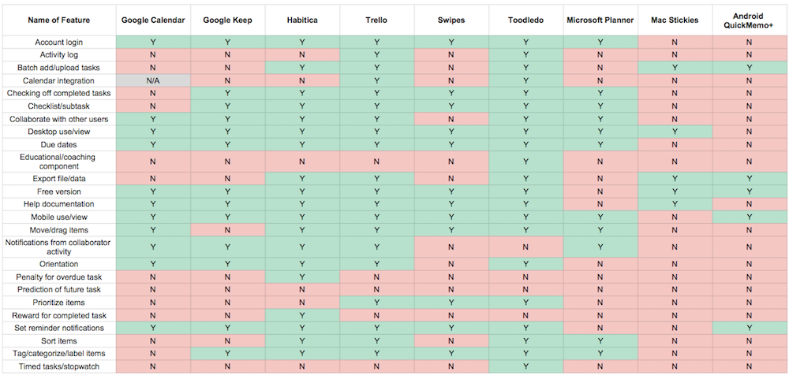789x379 pixels.
Task: Click the Google Calendar column header
Action: click(x=153, y=19)
